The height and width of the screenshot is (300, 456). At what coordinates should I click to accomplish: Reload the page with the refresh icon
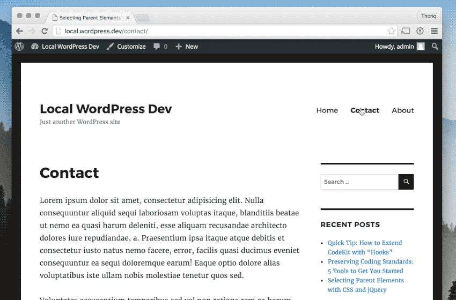45,31
